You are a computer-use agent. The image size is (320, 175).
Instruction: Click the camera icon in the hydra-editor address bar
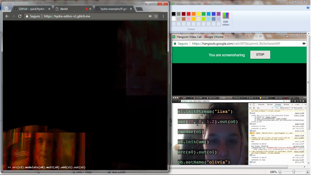click(151, 16)
